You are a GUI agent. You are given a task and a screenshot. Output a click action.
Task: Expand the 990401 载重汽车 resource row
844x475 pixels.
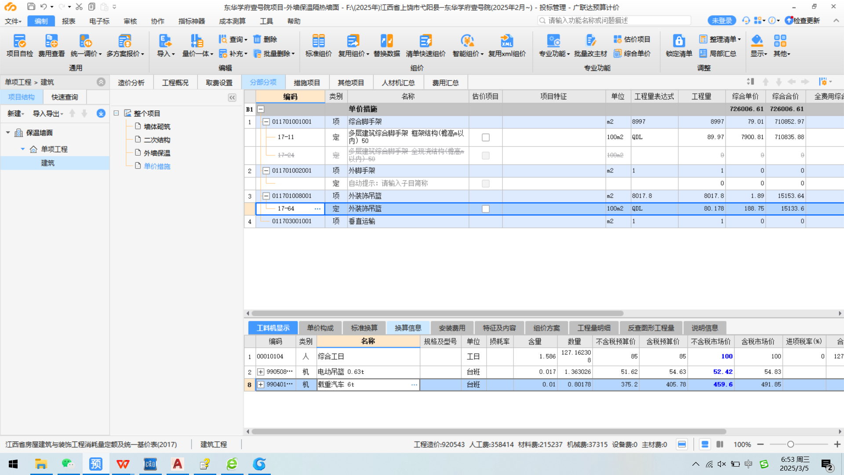click(261, 385)
